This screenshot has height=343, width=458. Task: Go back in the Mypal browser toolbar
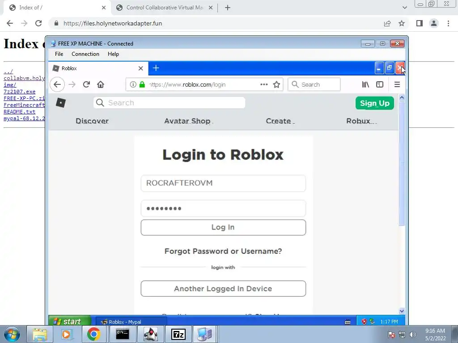point(57,84)
